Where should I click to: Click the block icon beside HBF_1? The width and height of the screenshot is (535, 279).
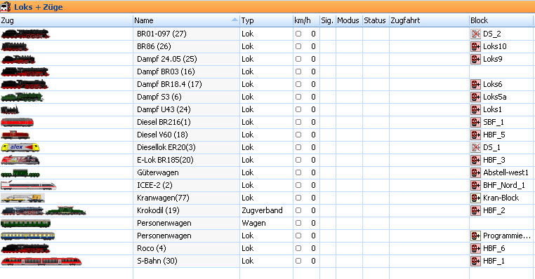pos(475,261)
